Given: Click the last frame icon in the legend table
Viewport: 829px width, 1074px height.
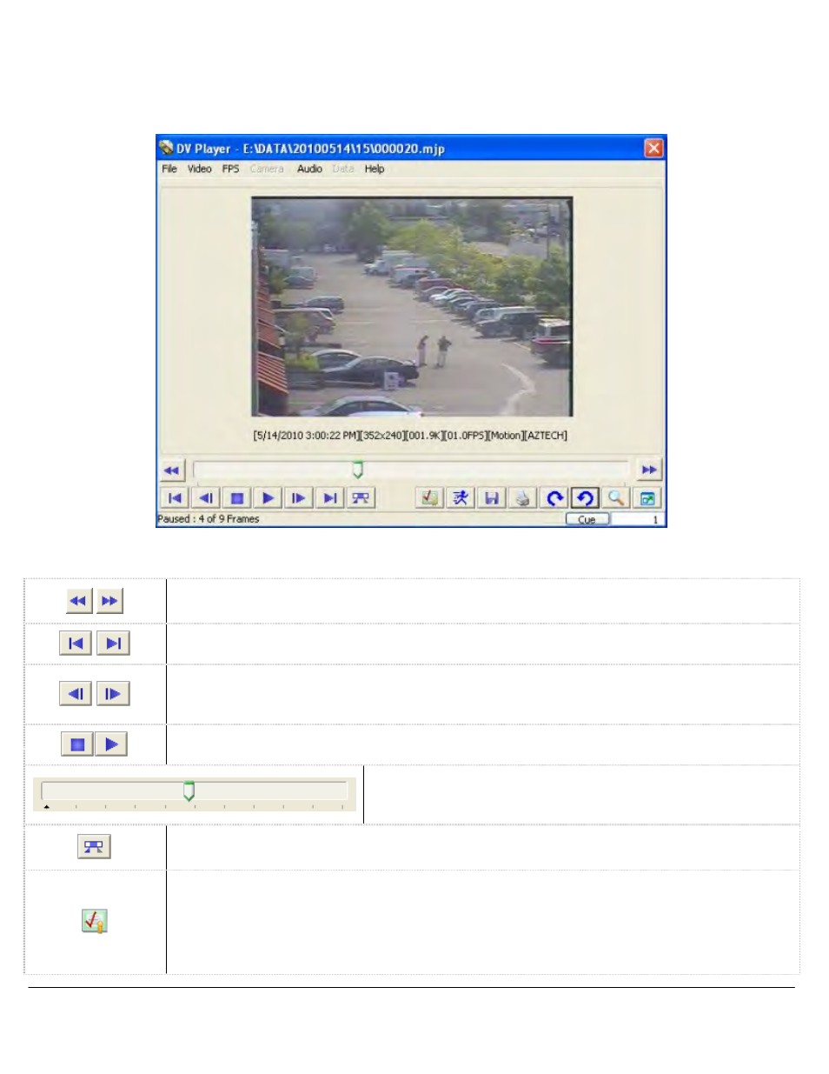Looking at the screenshot, I should (x=113, y=644).
